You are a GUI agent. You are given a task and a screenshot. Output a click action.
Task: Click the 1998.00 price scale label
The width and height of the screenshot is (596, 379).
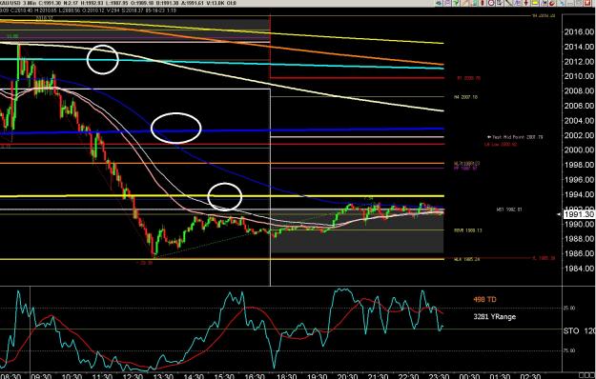point(580,165)
